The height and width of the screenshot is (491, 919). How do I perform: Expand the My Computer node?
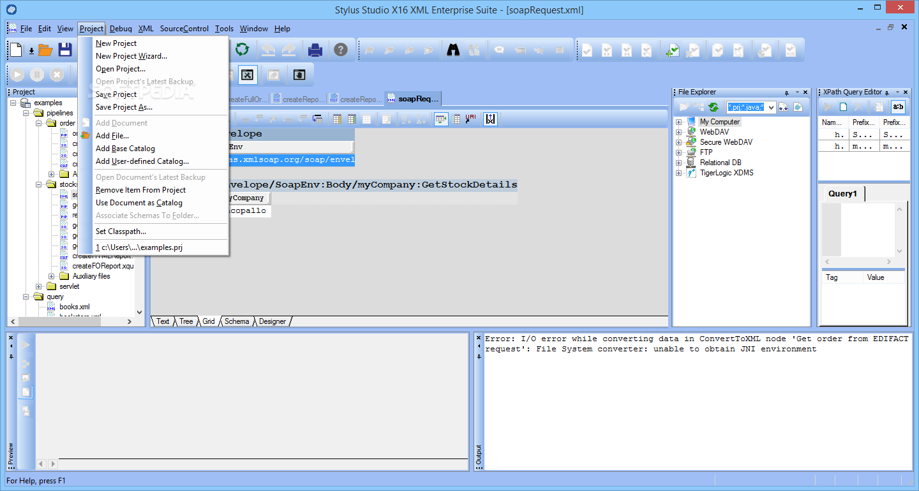click(679, 122)
